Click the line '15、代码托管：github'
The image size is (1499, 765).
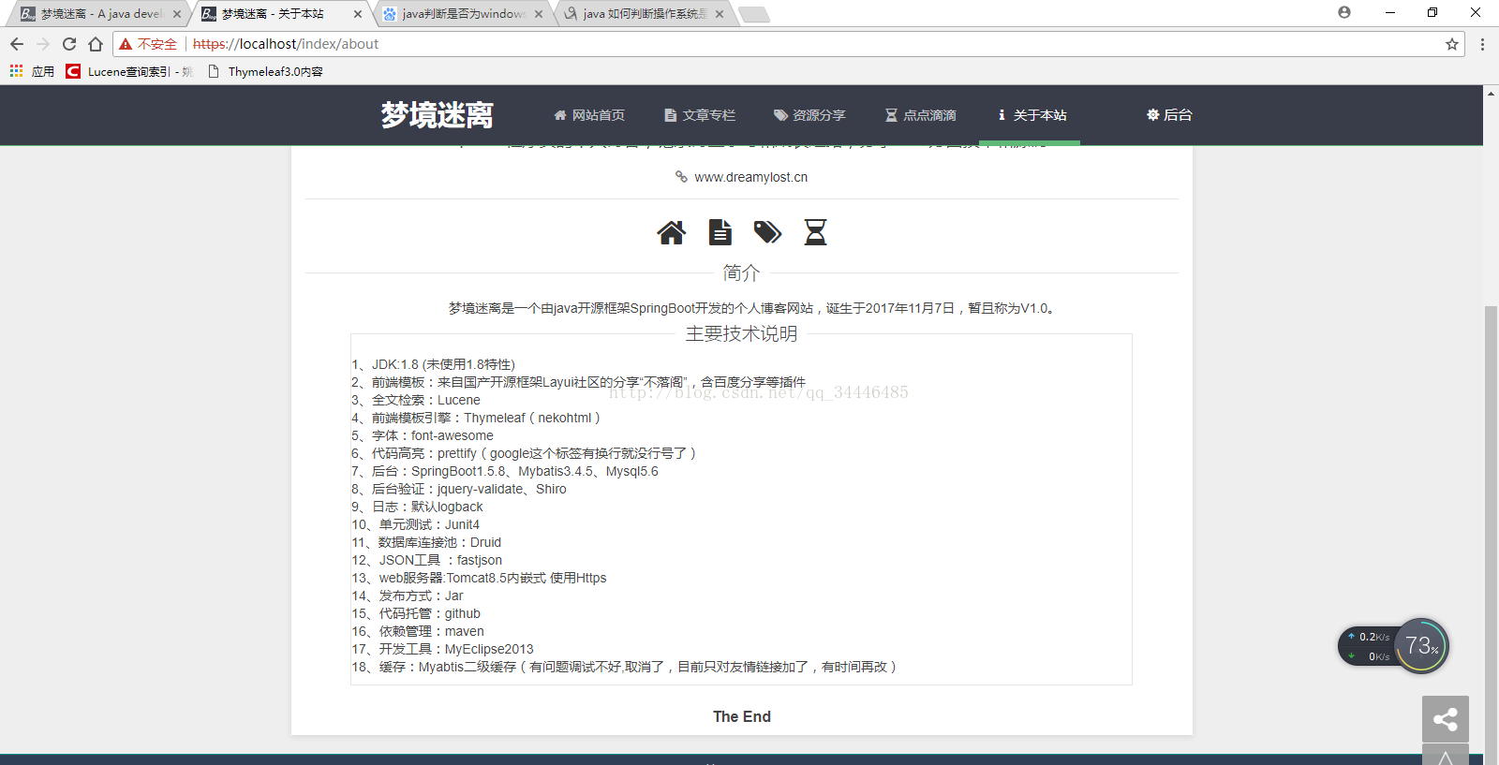coord(416,613)
